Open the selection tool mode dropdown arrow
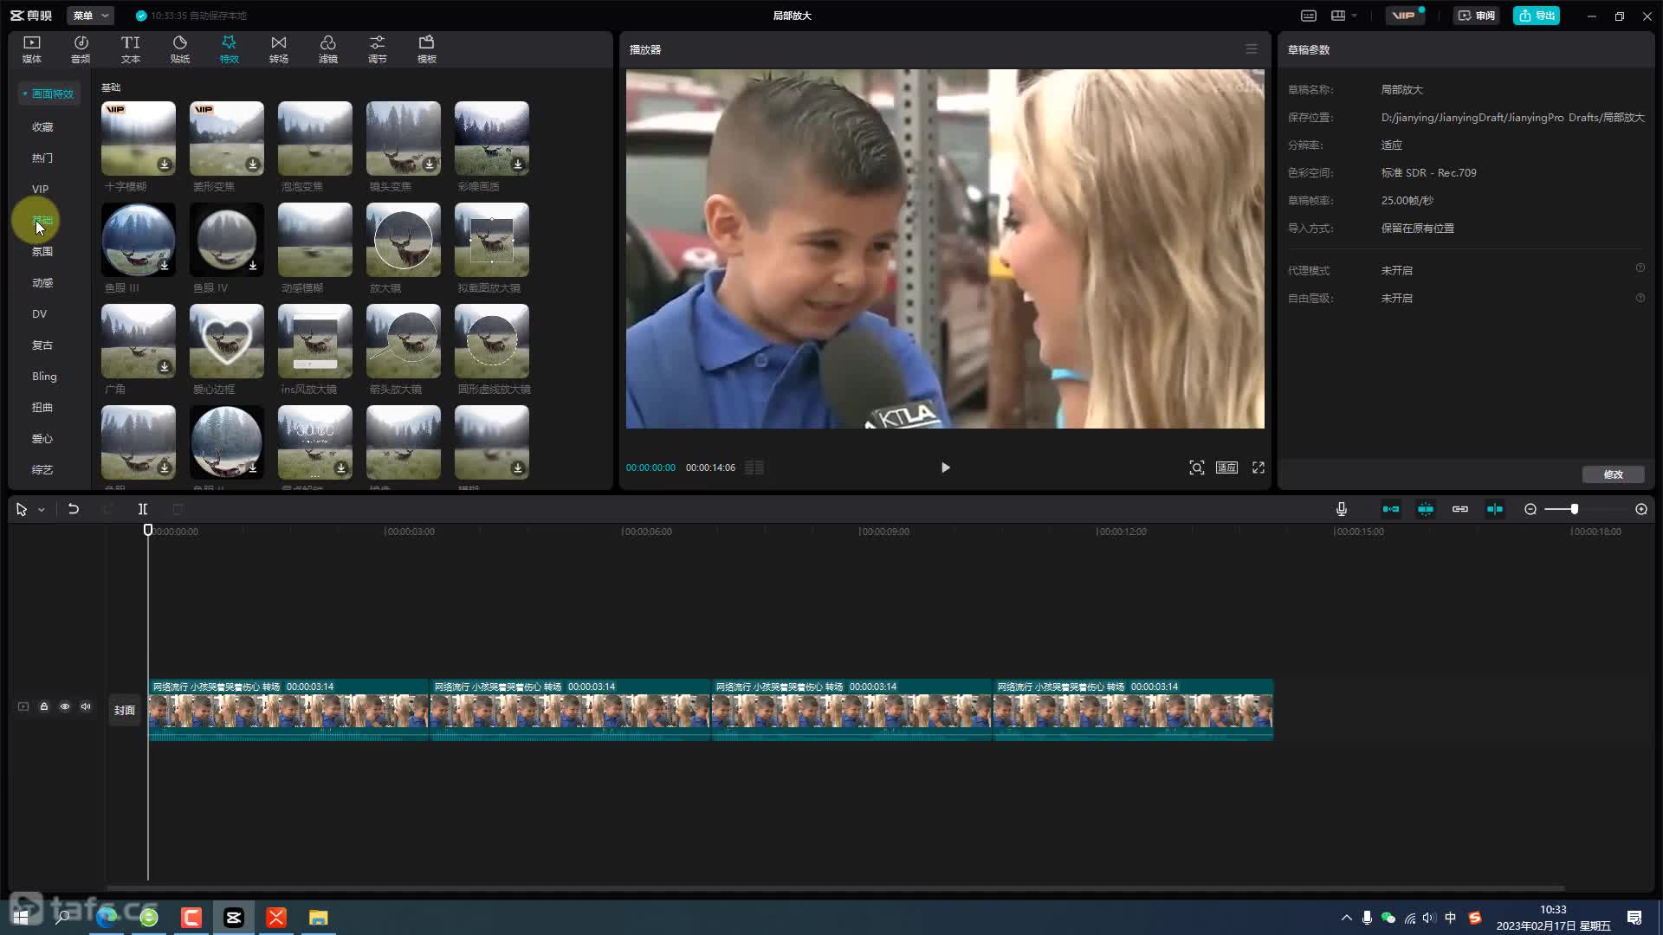 coord(42,510)
